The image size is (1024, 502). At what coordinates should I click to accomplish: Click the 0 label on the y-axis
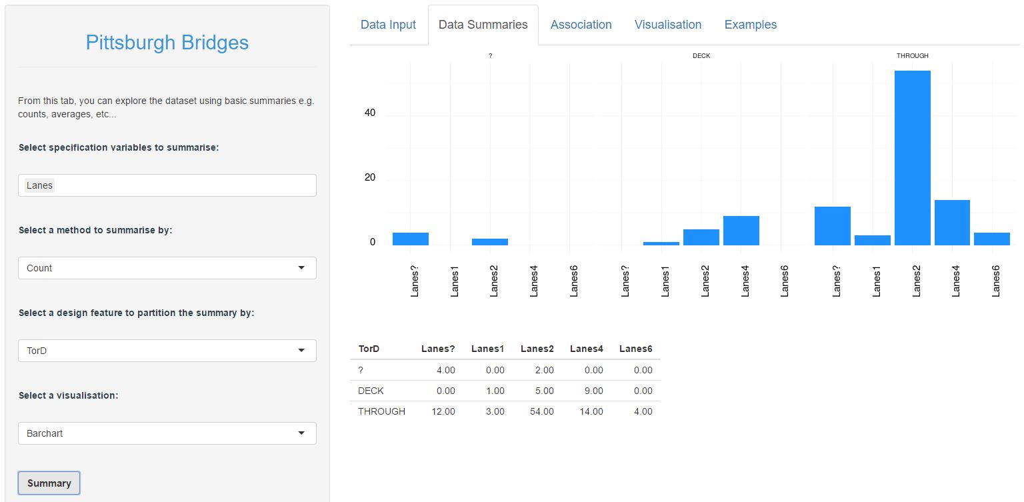373,243
